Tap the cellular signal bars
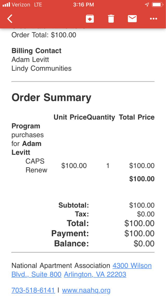 coord(6,5)
